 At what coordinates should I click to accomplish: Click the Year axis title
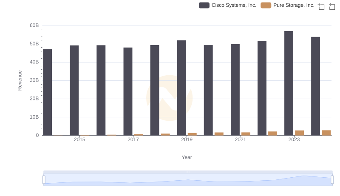pyautogui.click(x=187, y=157)
